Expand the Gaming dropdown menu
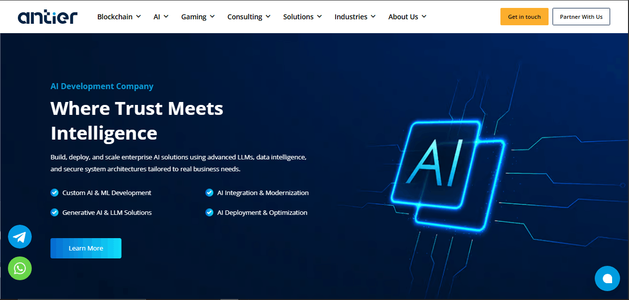The height and width of the screenshot is (300, 629). 198,17
